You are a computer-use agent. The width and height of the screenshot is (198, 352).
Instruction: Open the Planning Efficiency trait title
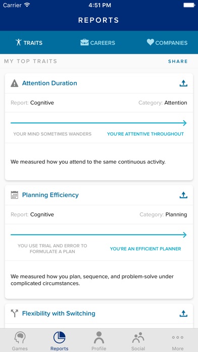pyautogui.click(x=51, y=195)
